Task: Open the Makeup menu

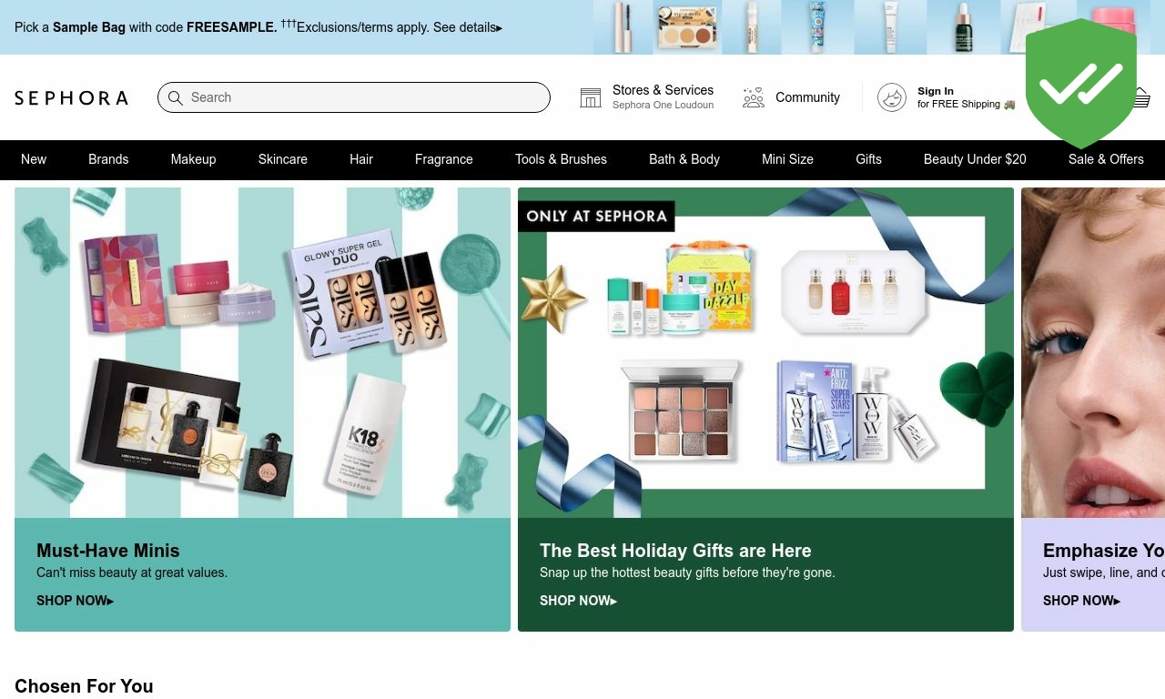Action: 193,159
